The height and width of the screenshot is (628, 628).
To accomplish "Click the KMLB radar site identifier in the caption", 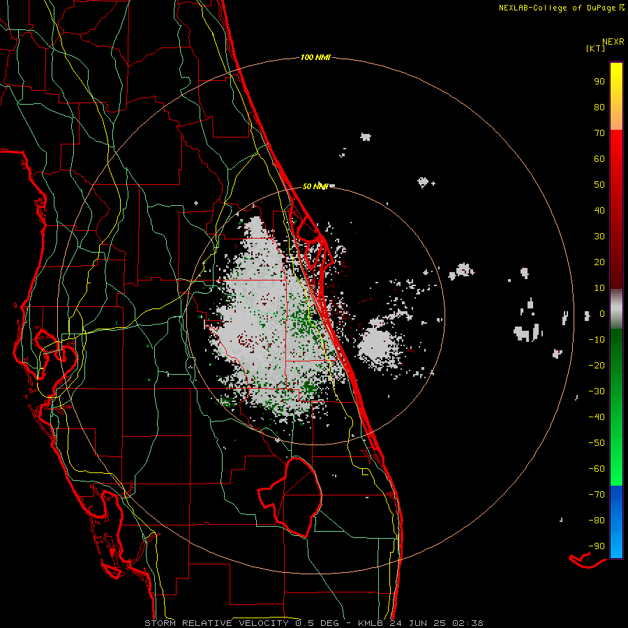I will (x=371, y=623).
